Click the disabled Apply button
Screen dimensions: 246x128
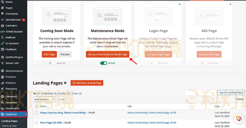[62, 99]
